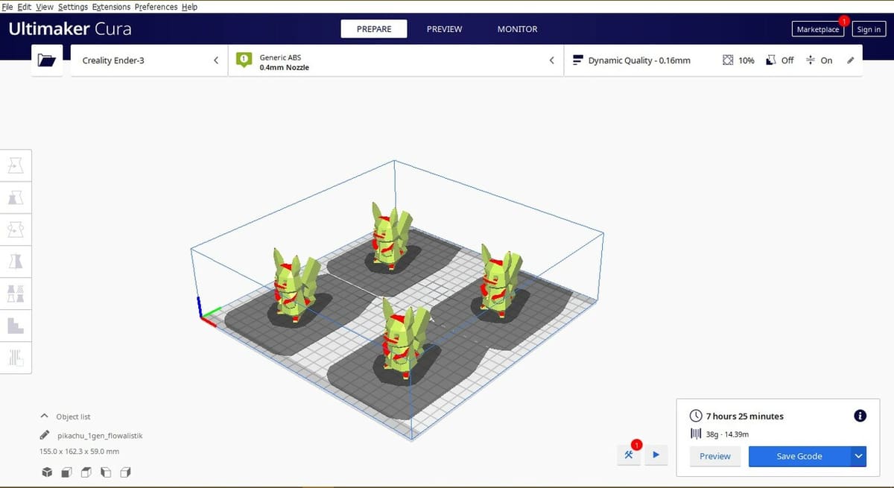Click the 10% infill setting

coord(739,60)
